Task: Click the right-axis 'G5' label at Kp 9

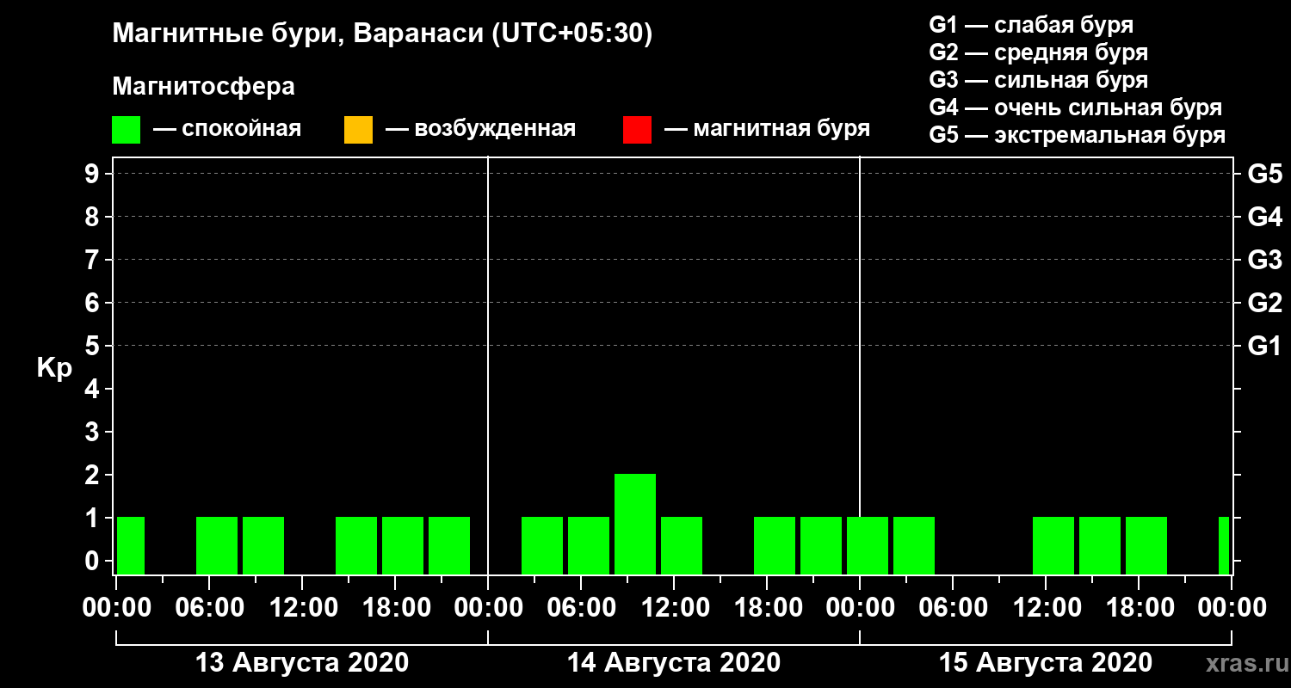Action: [1264, 174]
